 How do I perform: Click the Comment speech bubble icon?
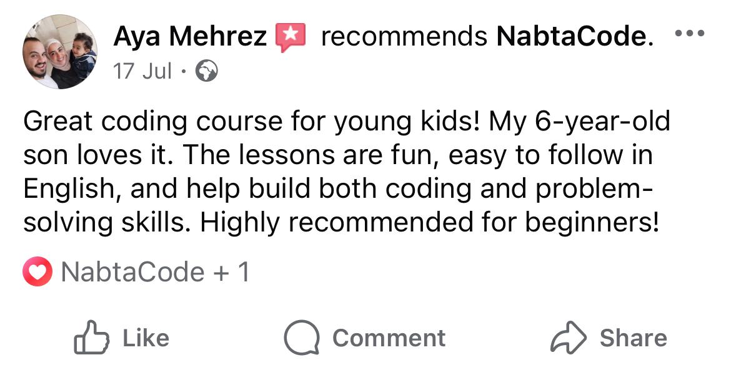click(302, 338)
